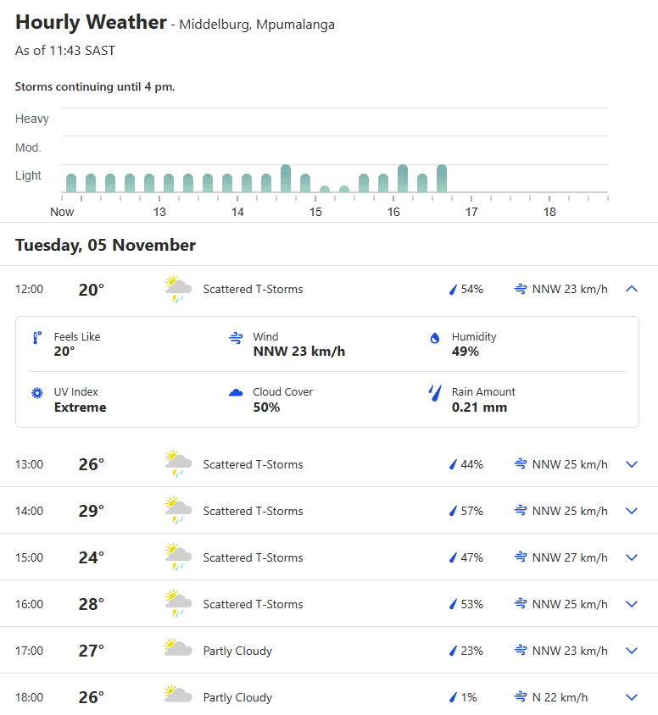Viewport: 658px width, 715px height.
Task: Expand the 15:00 forecast row chevron
Action: [x=632, y=557]
